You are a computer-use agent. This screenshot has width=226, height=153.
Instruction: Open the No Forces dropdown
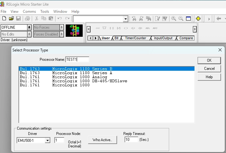coord(61,27)
